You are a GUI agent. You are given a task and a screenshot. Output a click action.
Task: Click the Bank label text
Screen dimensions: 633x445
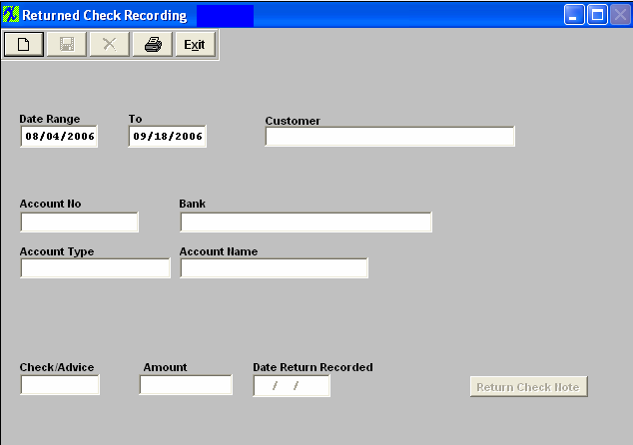192,204
